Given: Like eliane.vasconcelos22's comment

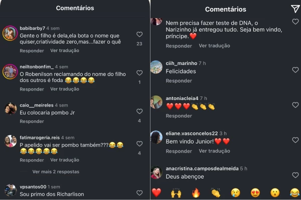Looking at the screenshot, I should (x=295, y=140).
